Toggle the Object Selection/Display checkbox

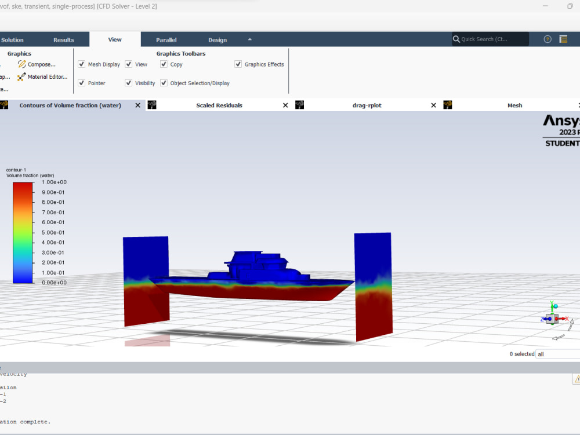click(x=164, y=83)
